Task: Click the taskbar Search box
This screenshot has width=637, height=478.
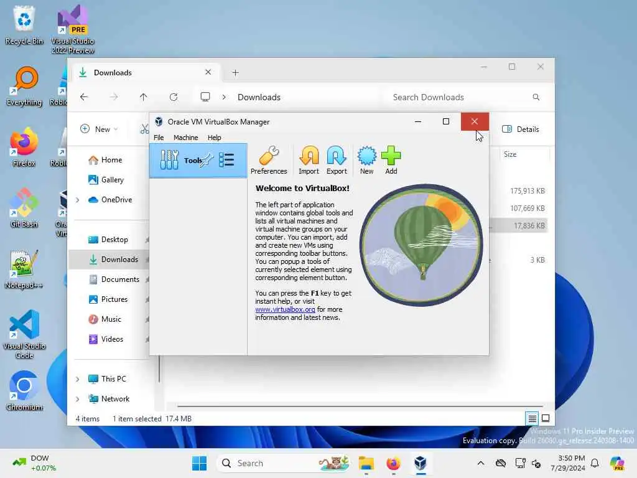Action: pyautogui.click(x=284, y=463)
